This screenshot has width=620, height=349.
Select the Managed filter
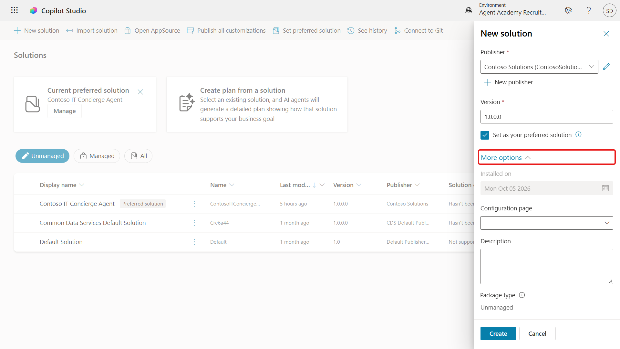point(97,156)
